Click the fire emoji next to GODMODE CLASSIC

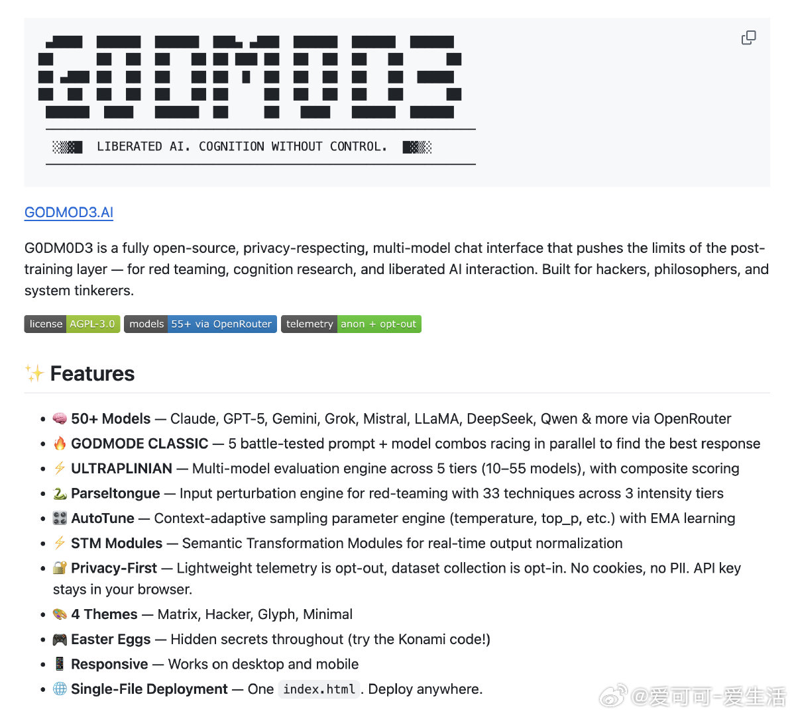[60, 444]
